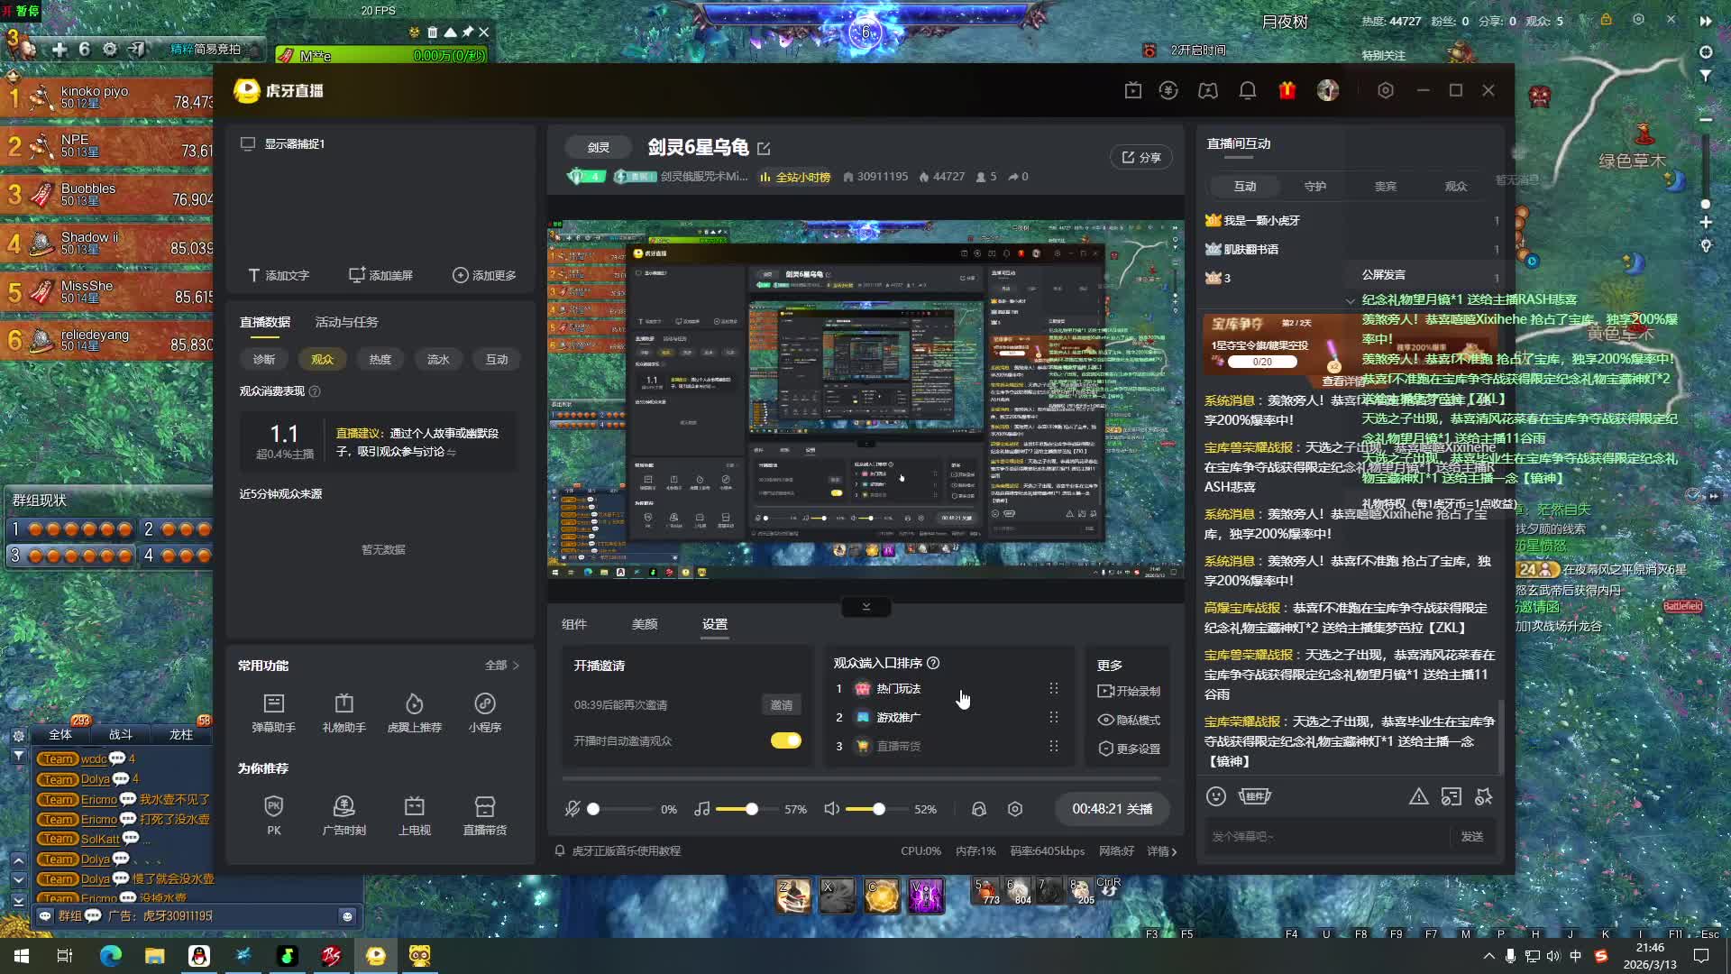This screenshot has width=1731, height=974.
Task: Switch to the 美颜 tab
Action: [645, 624]
